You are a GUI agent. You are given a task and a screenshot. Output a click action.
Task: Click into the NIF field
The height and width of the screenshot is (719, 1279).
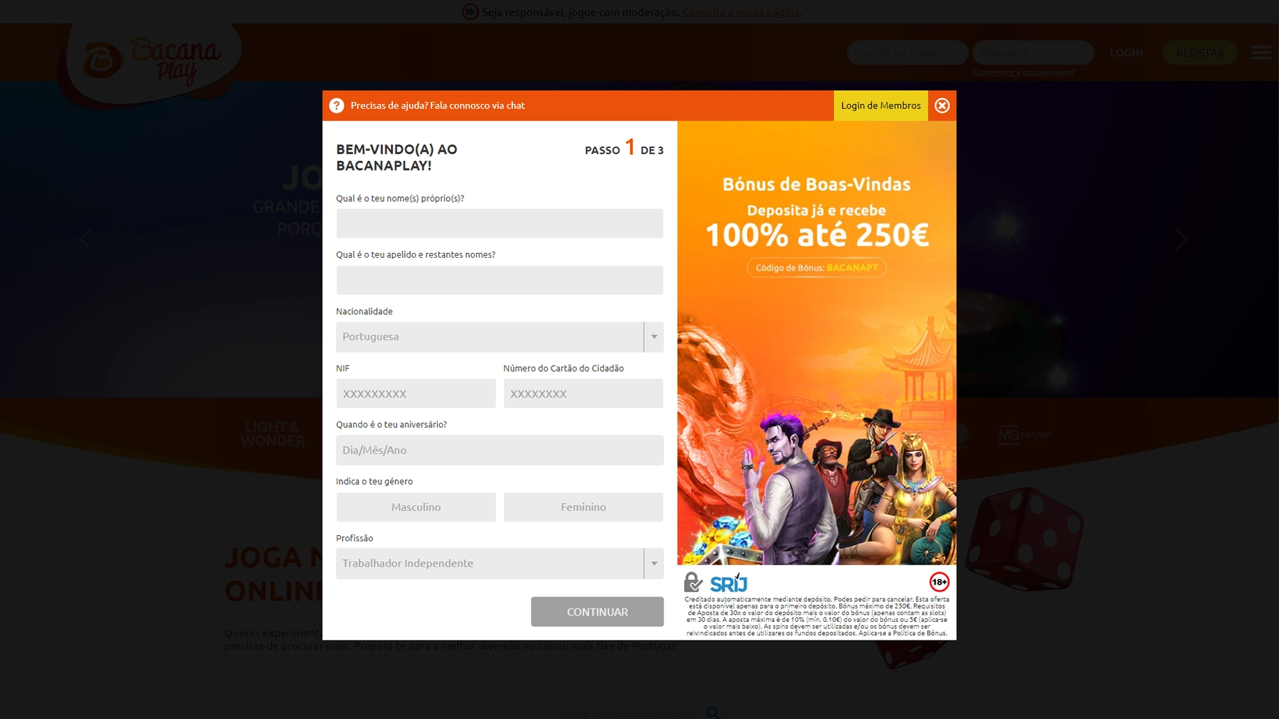pos(416,393)
